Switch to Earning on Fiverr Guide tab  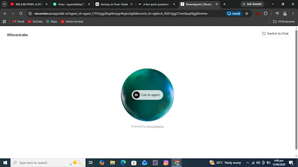pos(114,4)
